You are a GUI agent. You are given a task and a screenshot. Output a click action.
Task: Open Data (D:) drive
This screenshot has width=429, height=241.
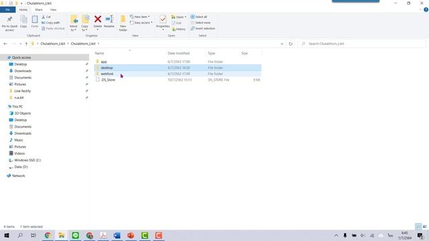(21, 167)
